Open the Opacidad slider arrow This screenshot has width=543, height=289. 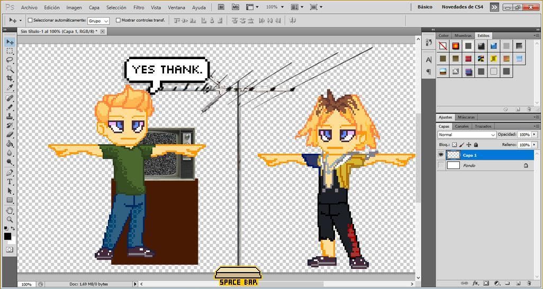(x=533, y=135)
